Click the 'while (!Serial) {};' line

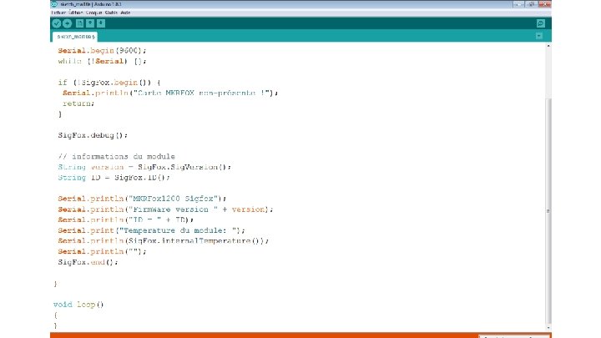point(102,61)
